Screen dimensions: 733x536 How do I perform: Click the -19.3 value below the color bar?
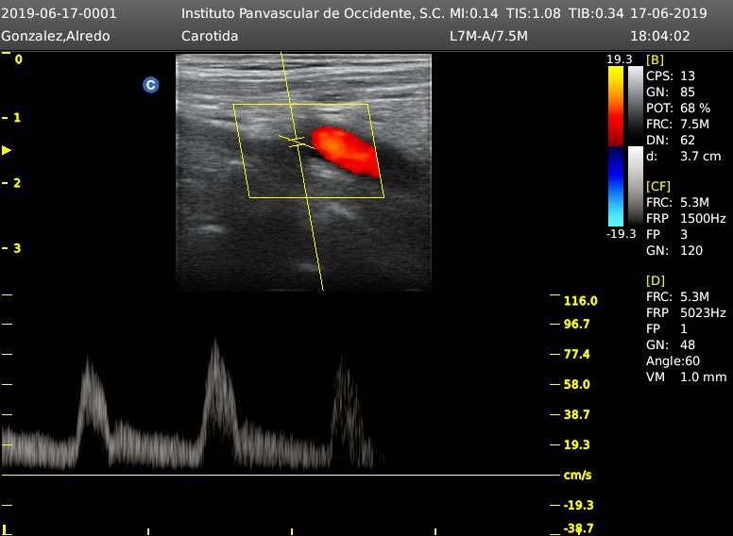tap(622, 233)
